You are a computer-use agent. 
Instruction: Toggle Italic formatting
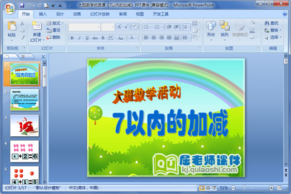[x=80, y=38]
